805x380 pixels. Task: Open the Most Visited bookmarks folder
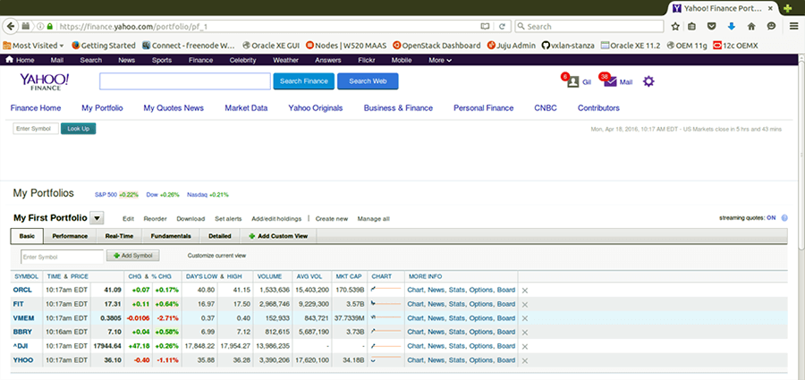(x=33, y=46)
